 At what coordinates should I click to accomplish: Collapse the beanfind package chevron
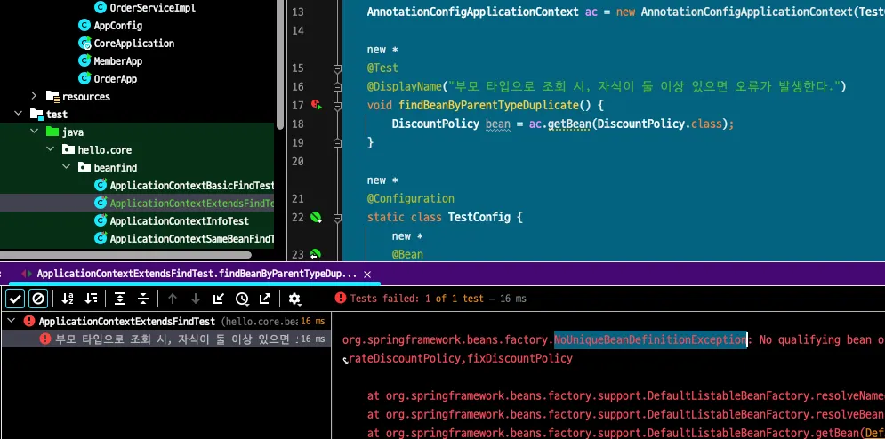click(67, 168)
